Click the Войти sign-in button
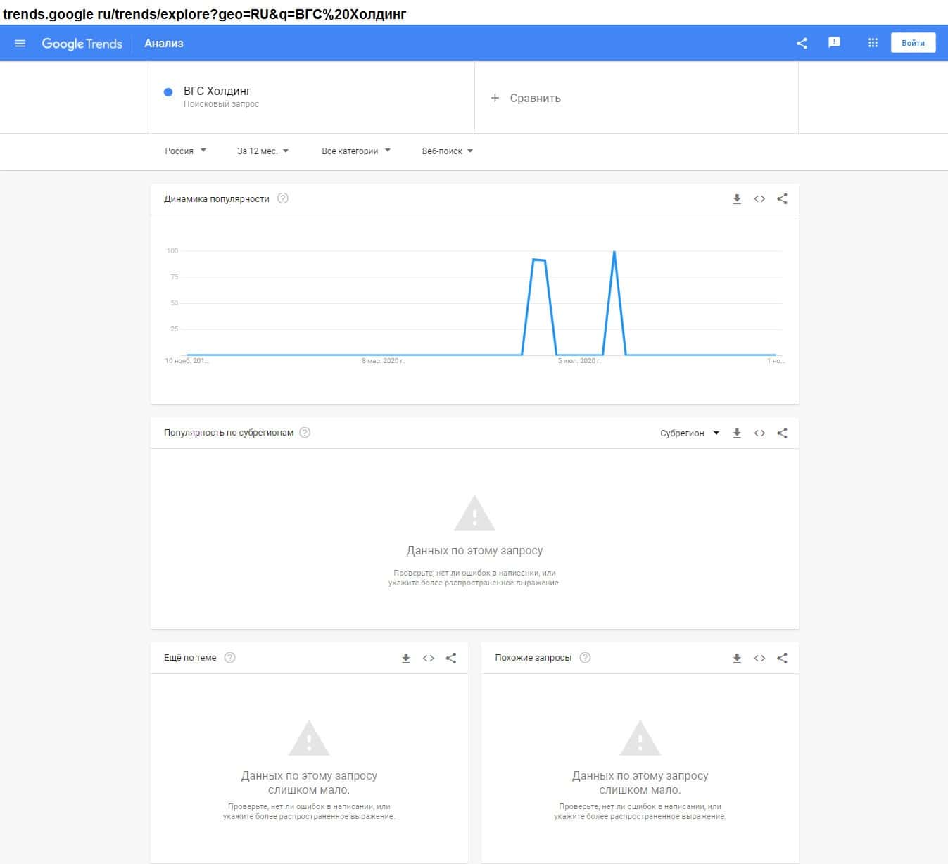948x864 pixels. pyautogui.click(x=913, y=43)
